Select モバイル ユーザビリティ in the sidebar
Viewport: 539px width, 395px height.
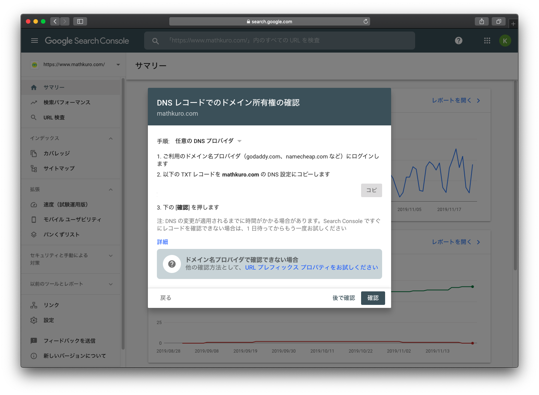71,220
